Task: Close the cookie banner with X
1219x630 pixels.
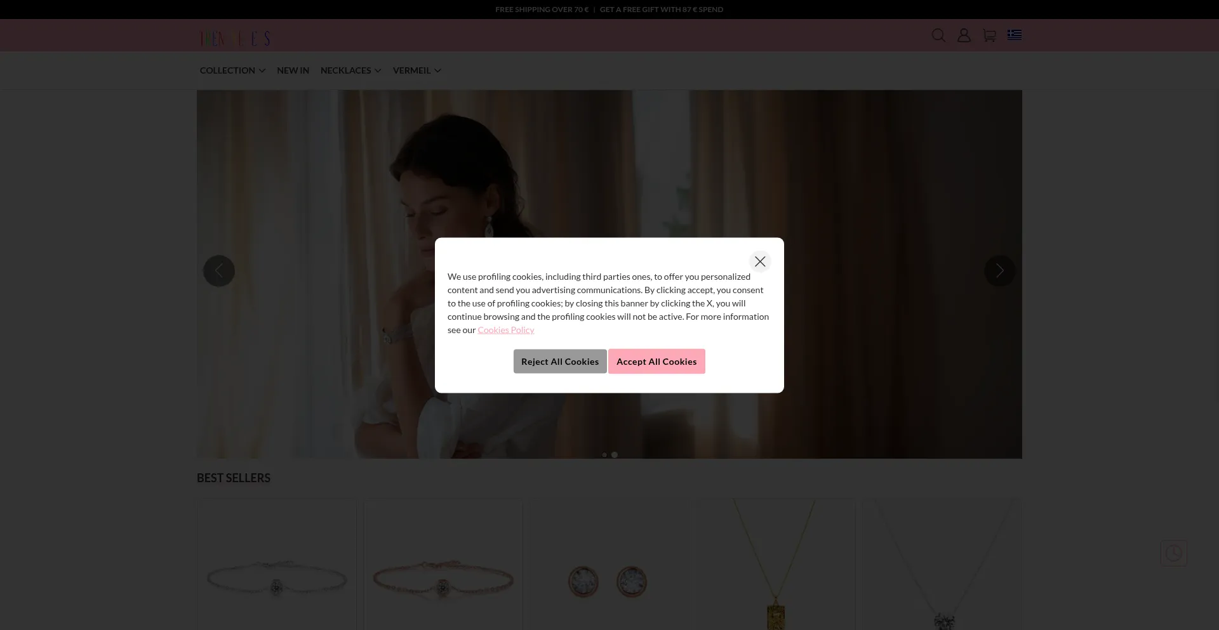Action: pos(760,261)
